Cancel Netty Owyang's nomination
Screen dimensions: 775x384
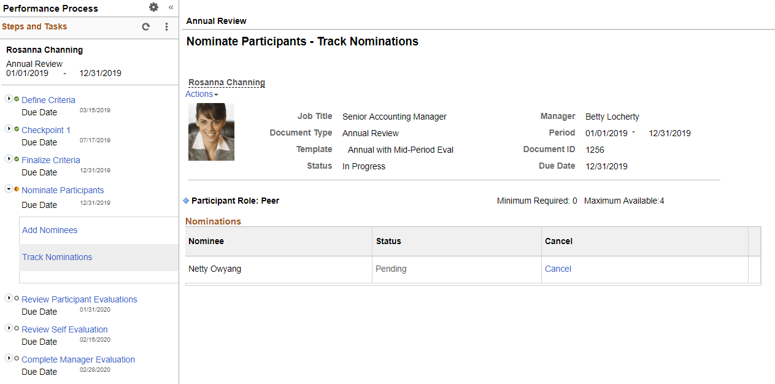[x=558, y=269]
